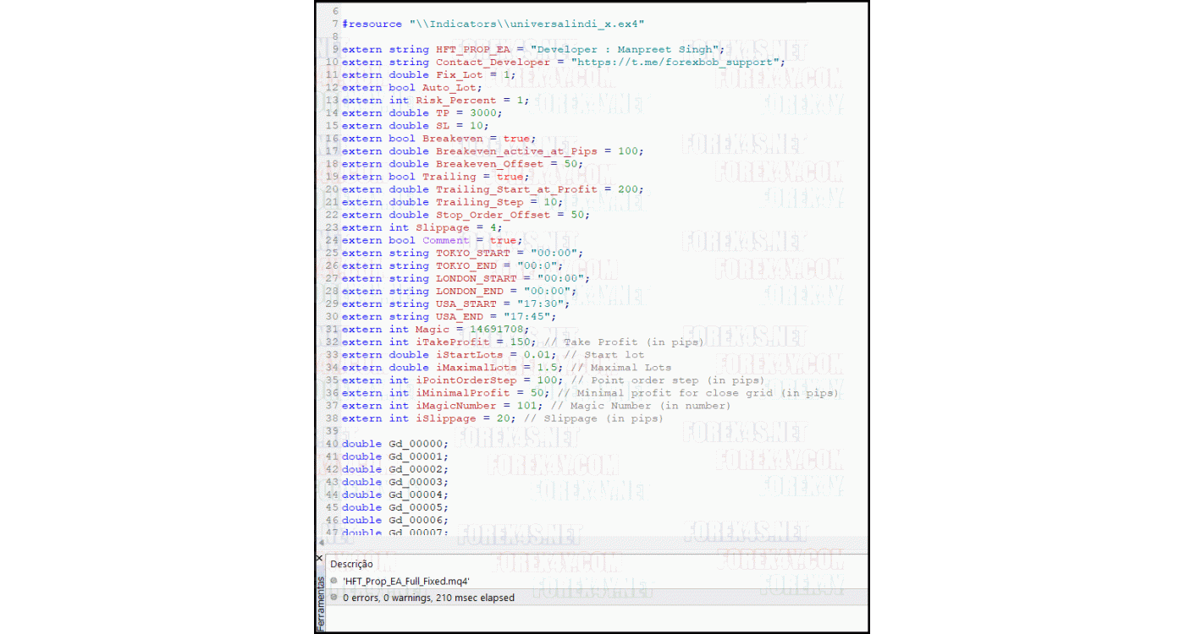Click the status icon on the errors summary row
1185x634 pixels.
click(335, 597)
